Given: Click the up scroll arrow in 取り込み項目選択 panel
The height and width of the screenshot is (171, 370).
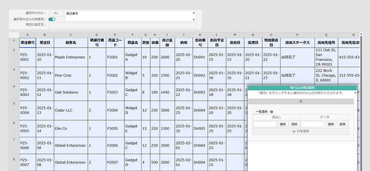Looking at the screenshot, I should pos(355,93).
